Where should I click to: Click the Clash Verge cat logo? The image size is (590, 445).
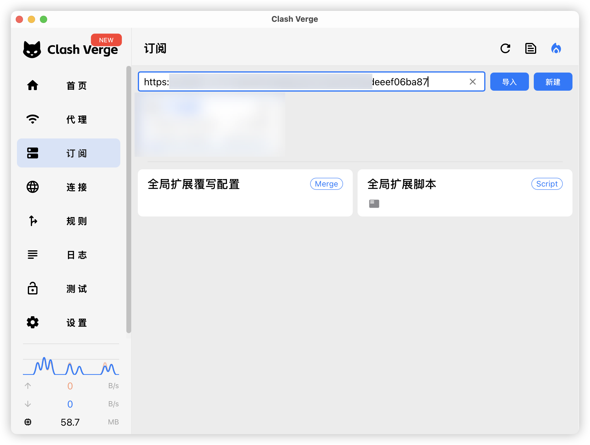pos(32,49)
